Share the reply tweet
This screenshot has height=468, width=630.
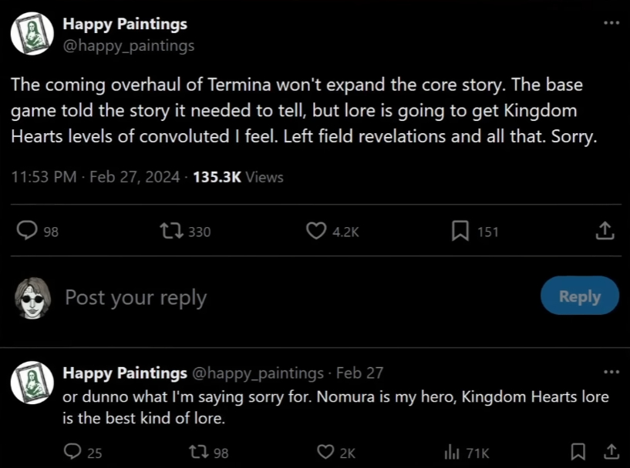[609, 453]
